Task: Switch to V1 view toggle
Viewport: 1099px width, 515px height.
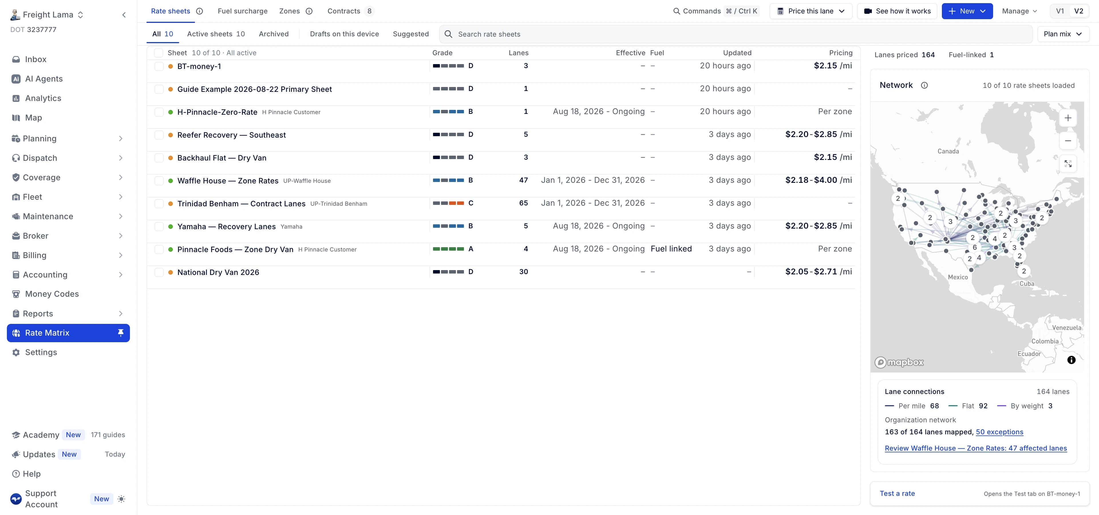Action: coord(1060,11)
